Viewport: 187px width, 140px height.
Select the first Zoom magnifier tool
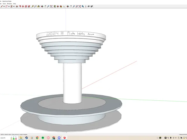point(48,6)
